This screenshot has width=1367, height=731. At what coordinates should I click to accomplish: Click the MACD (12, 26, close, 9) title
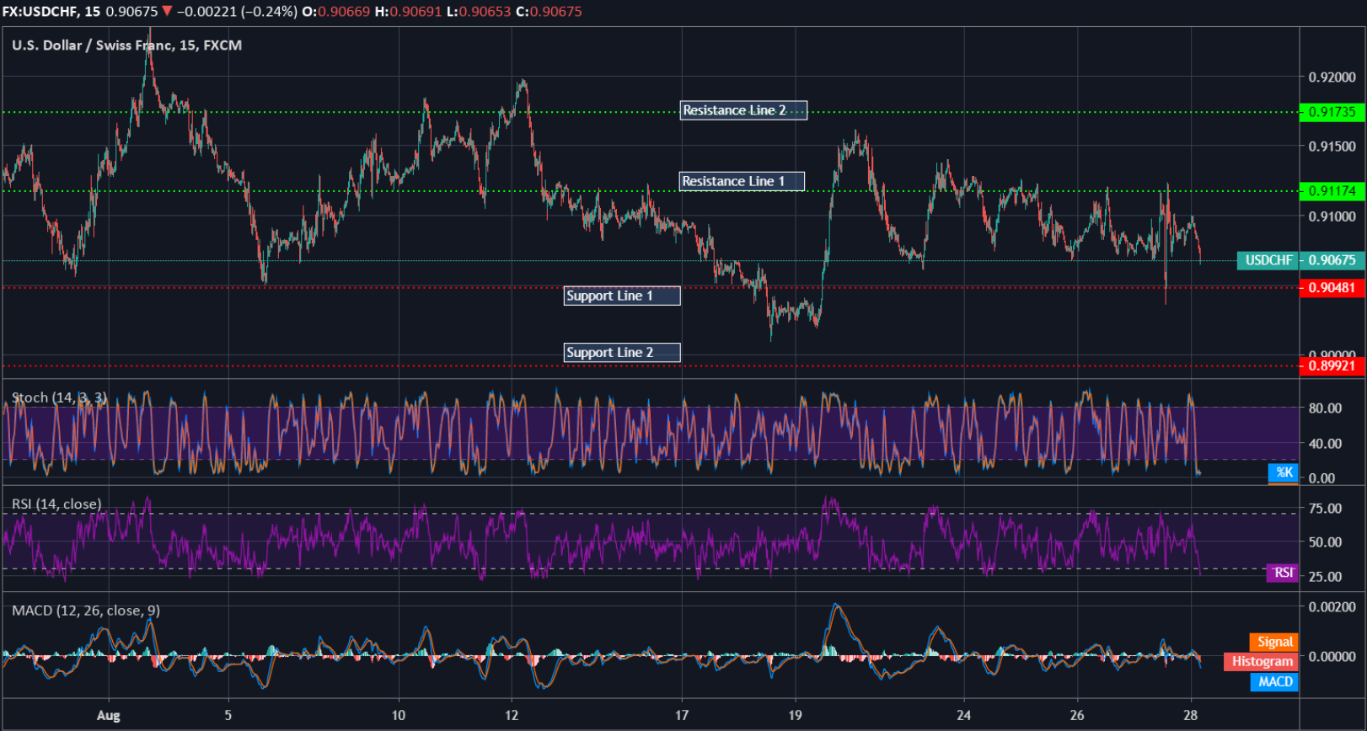[86, 611]
